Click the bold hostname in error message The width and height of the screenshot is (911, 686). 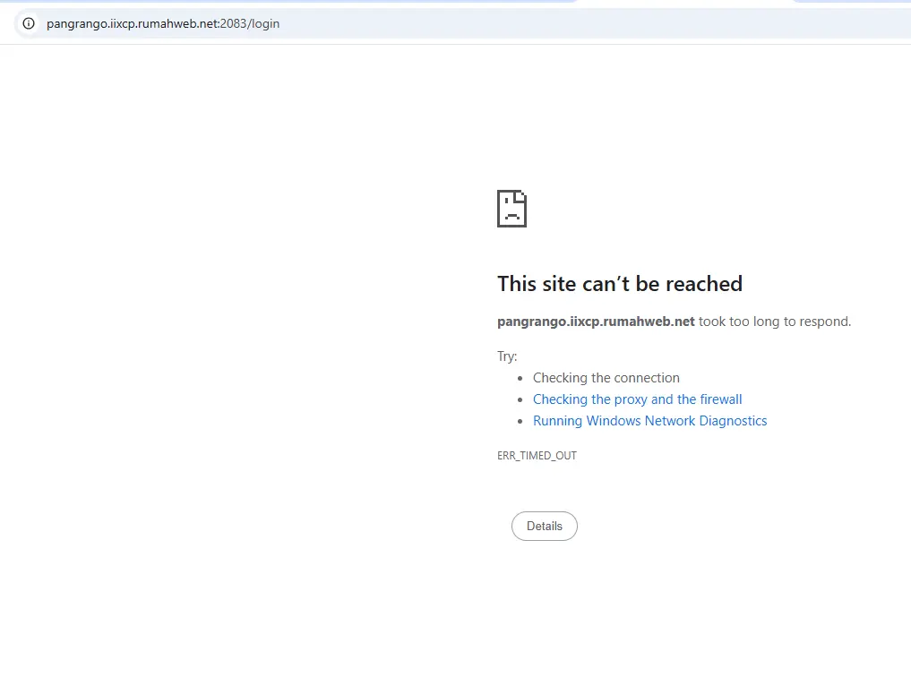pyautogui.click(x=596, y=322)
